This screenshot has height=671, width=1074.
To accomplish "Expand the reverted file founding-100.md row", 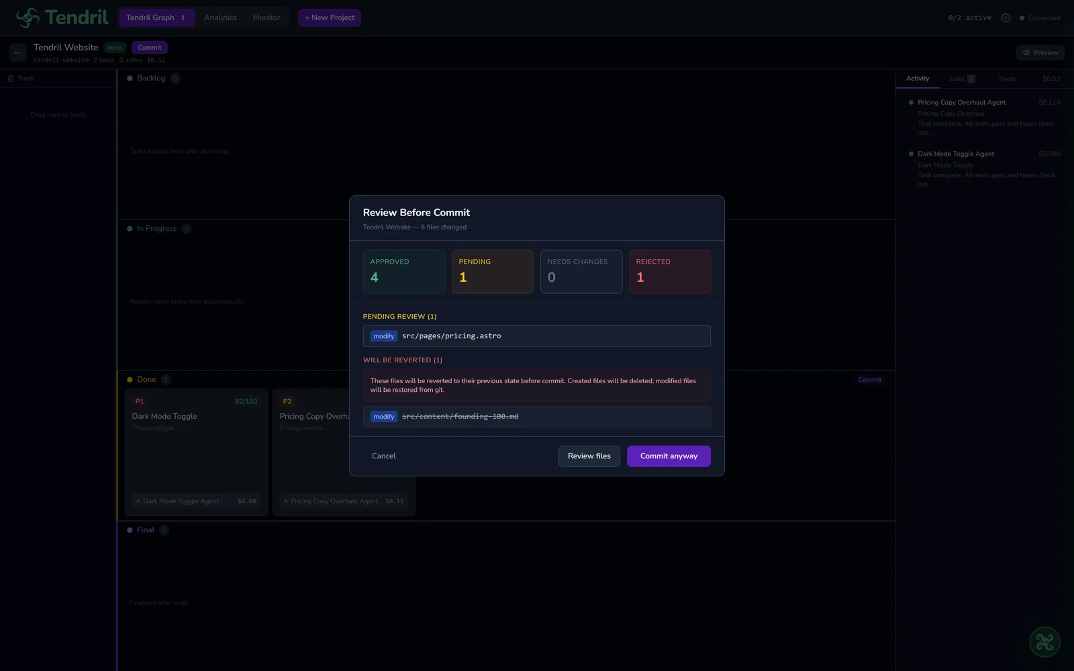I will click(536, 417).
